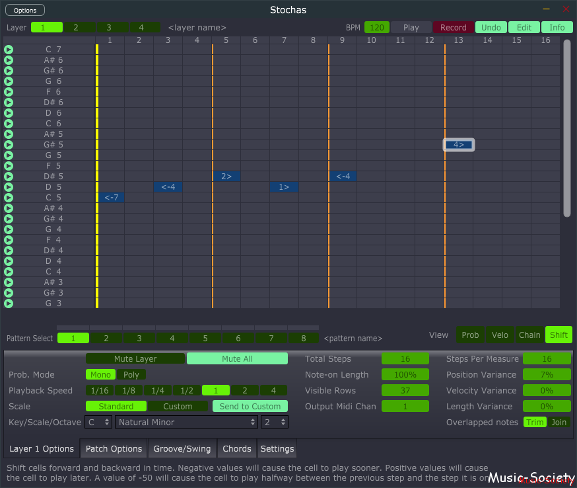Select the highlighted 4> cell on G# 5

(x=459, y=145)
